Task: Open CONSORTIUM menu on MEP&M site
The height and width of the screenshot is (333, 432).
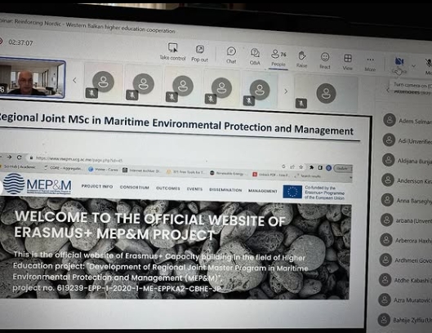Action: point(135,187)
